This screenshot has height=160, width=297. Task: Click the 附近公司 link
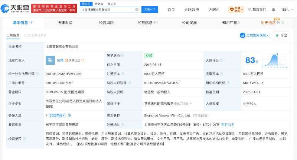tap(228, 125)
